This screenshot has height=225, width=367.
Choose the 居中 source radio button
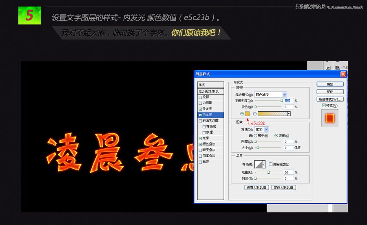(256, 136)
